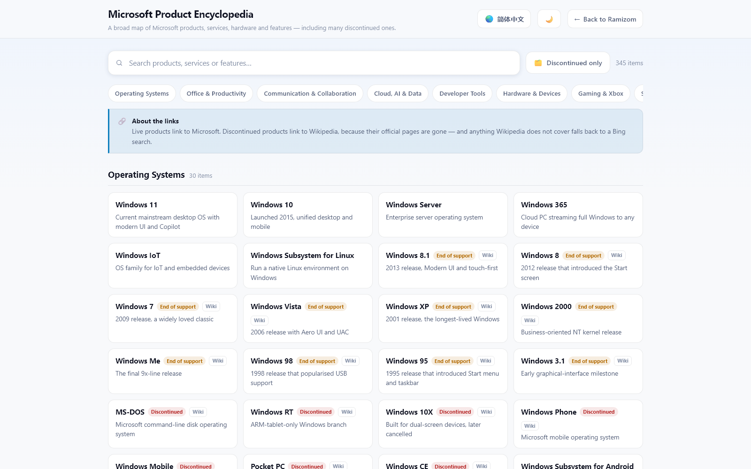Viewport: 751px width, 469px height.
Task: Click the Windows 3.1 title
Action: (543, 361)
